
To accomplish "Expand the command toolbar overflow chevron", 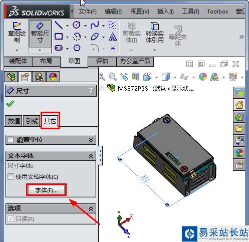I will click(241, 37).
